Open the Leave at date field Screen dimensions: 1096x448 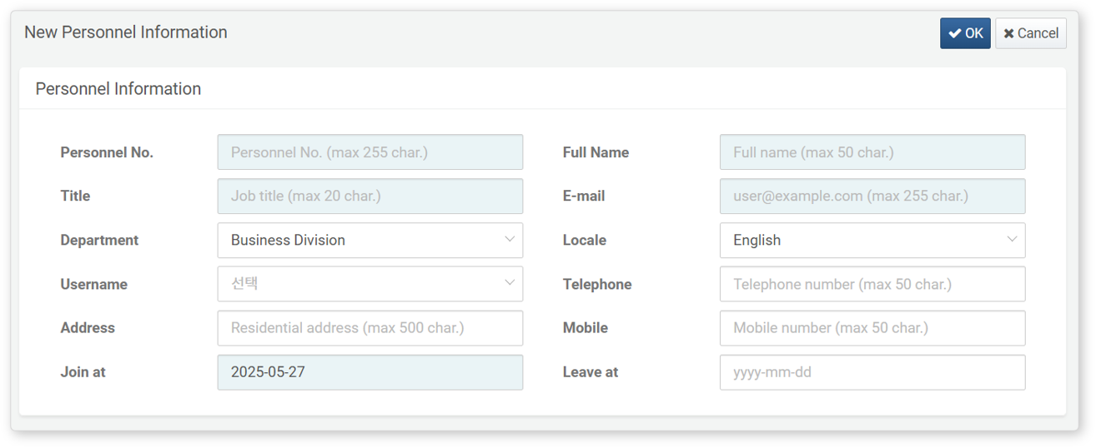872,372
